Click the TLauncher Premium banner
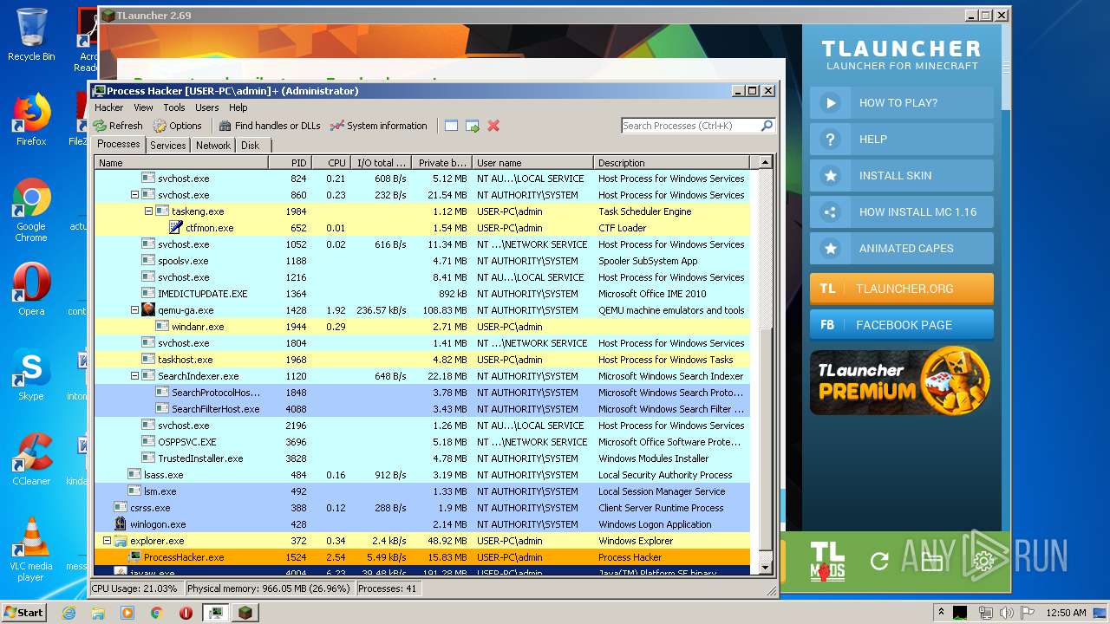The image size is (1110, 624). (x=902, y=381)
